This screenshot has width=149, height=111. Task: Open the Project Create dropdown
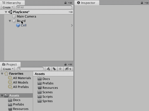click(8, 69)
